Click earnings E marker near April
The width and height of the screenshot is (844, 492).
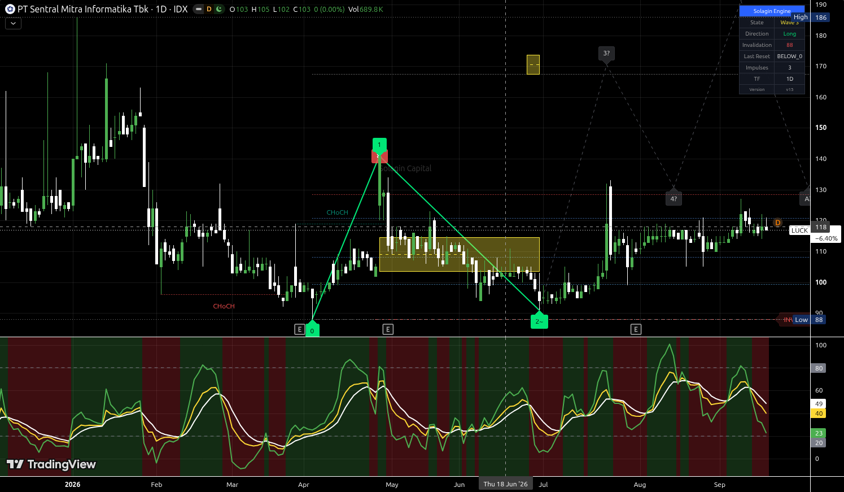point(300,329)
